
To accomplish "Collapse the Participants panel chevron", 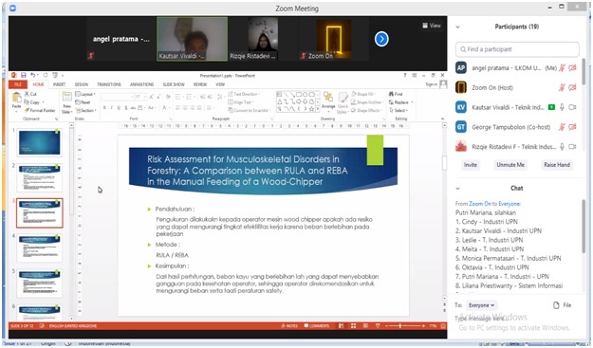I will 457,27.
